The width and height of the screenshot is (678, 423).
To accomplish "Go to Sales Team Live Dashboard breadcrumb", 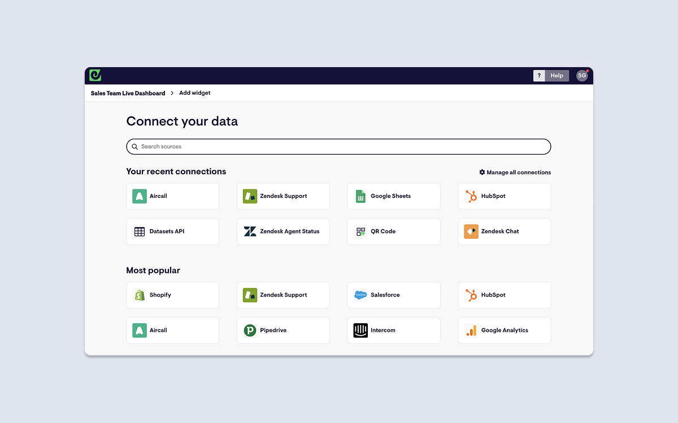I will coord(128,93).
